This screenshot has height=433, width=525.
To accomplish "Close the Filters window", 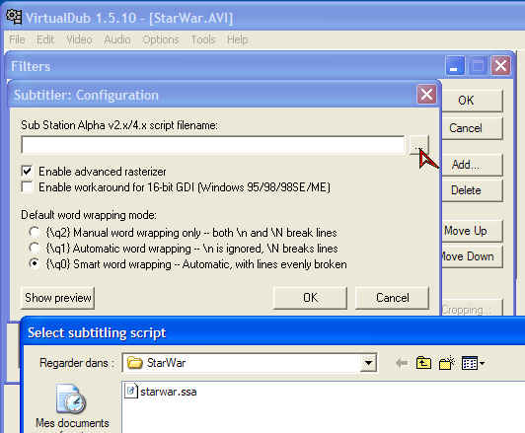I will click(x=500, y=65).
